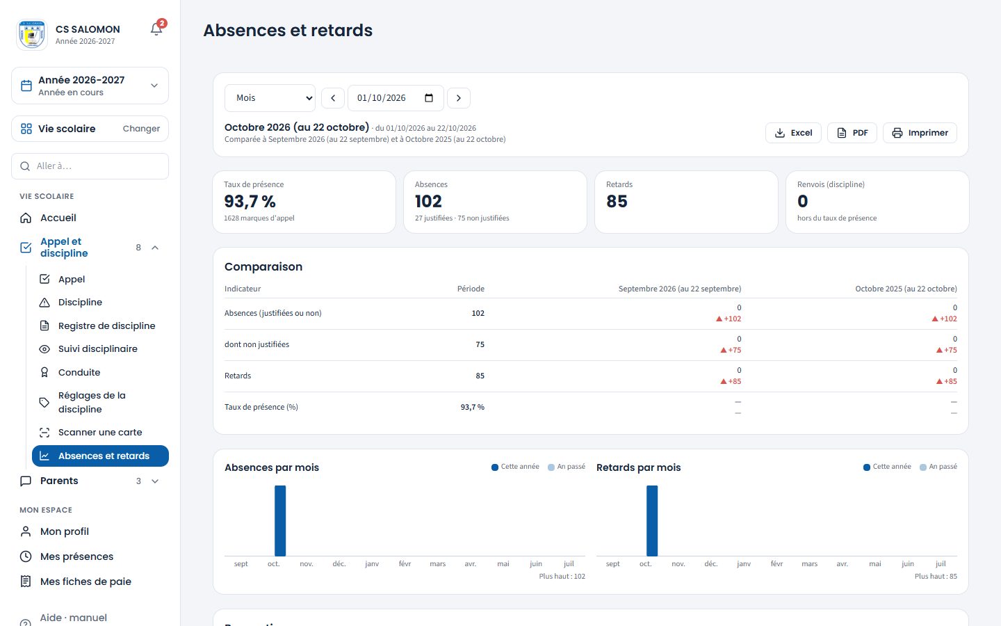Click the Registre de discipline document icon

point(44,326)
